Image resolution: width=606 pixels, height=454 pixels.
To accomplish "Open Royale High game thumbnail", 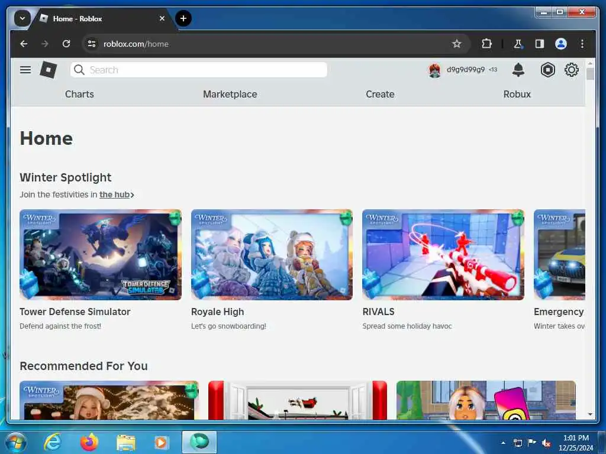I will [x=272, y=255].
